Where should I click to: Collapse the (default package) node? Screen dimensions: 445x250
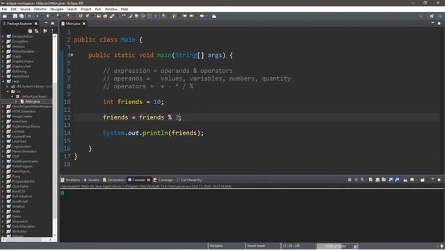(x=13, y=97)
